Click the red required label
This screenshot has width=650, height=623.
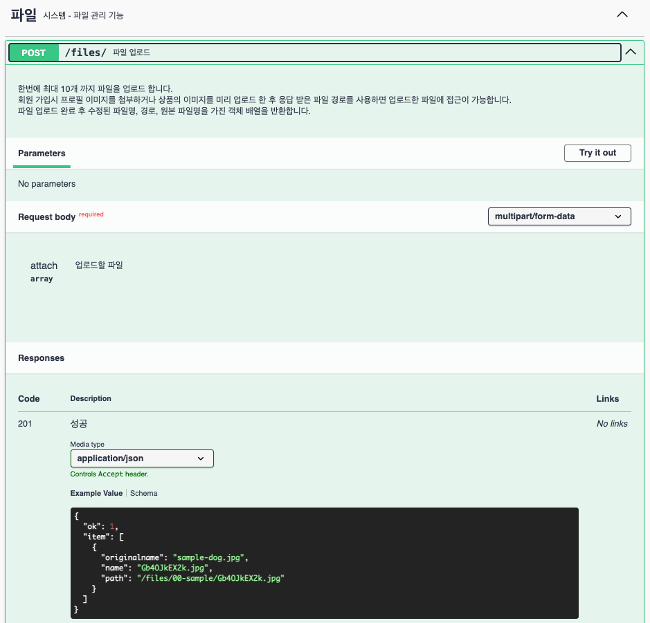(91, 214)
